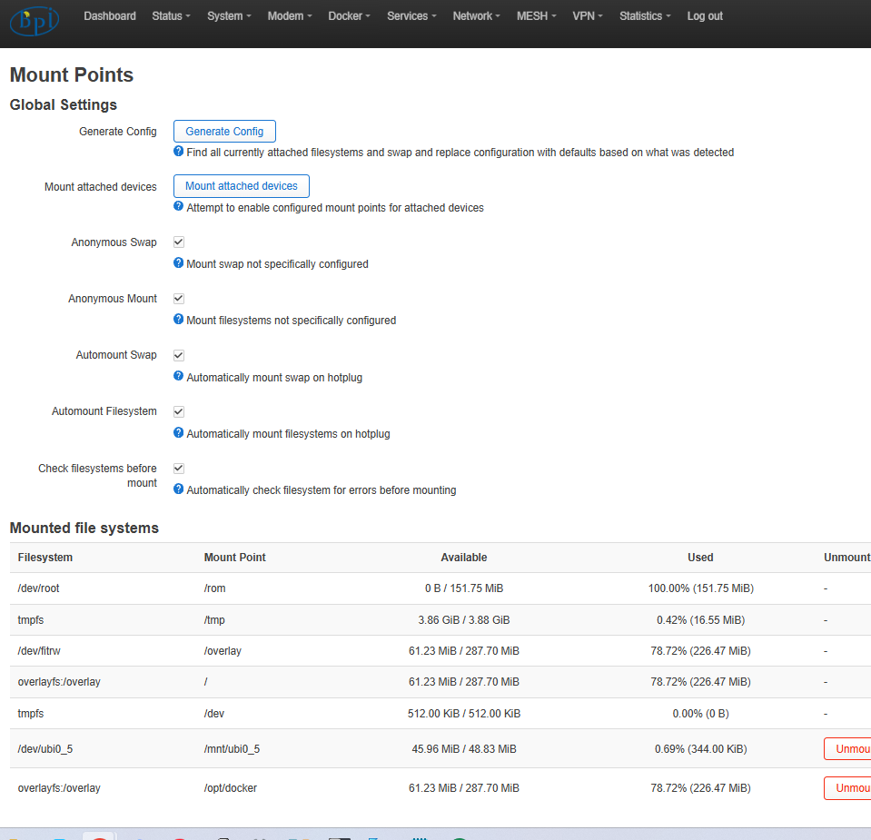Click help icon for Automount Filesystem description

(179, 433)
